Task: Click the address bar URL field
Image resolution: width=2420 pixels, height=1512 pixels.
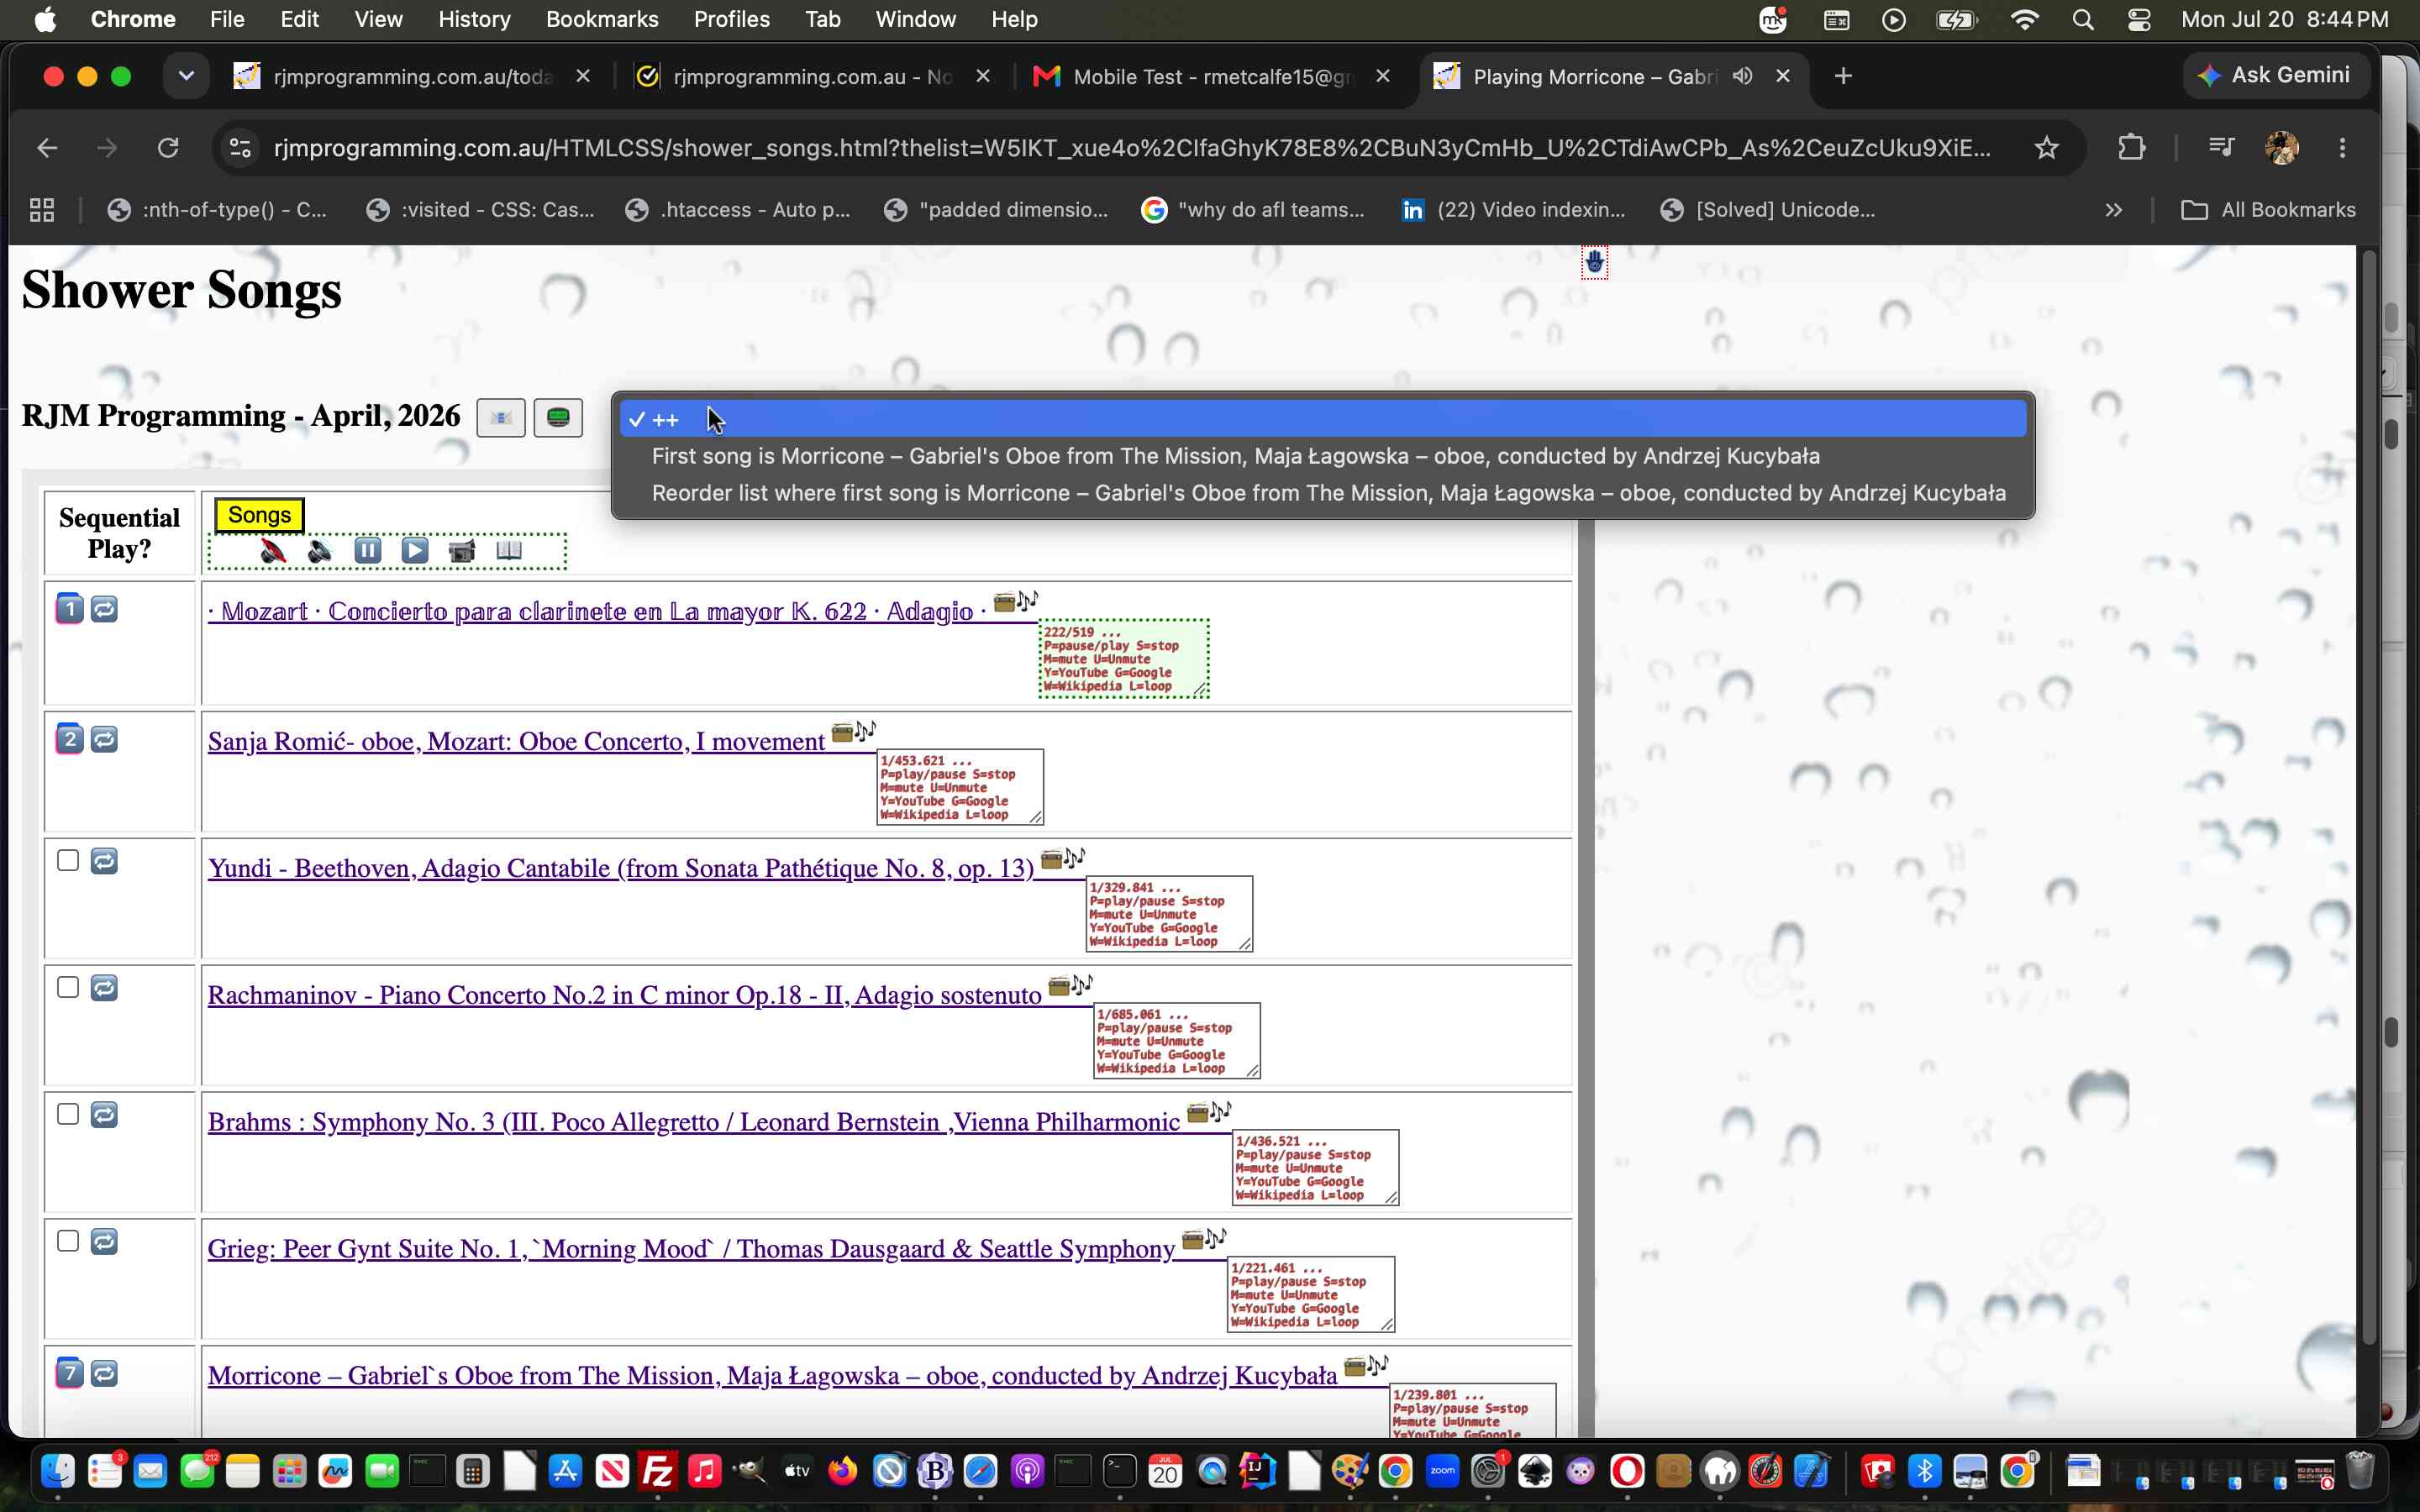Action: click(x=1130, y=148)
